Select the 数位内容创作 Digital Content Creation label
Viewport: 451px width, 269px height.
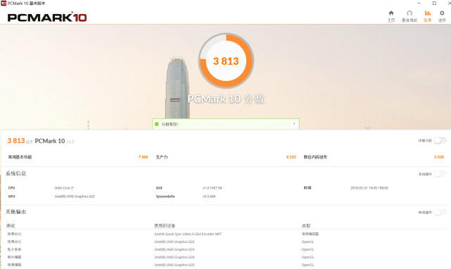click(315, 157)
